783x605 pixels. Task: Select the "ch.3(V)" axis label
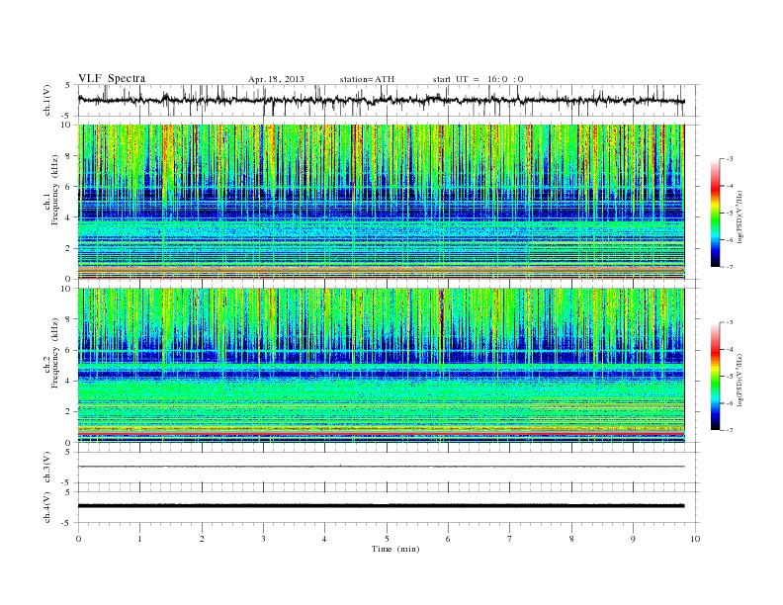[x=47, y=468]
